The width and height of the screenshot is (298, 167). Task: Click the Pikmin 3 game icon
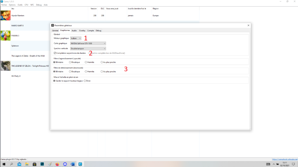point(5,36)
